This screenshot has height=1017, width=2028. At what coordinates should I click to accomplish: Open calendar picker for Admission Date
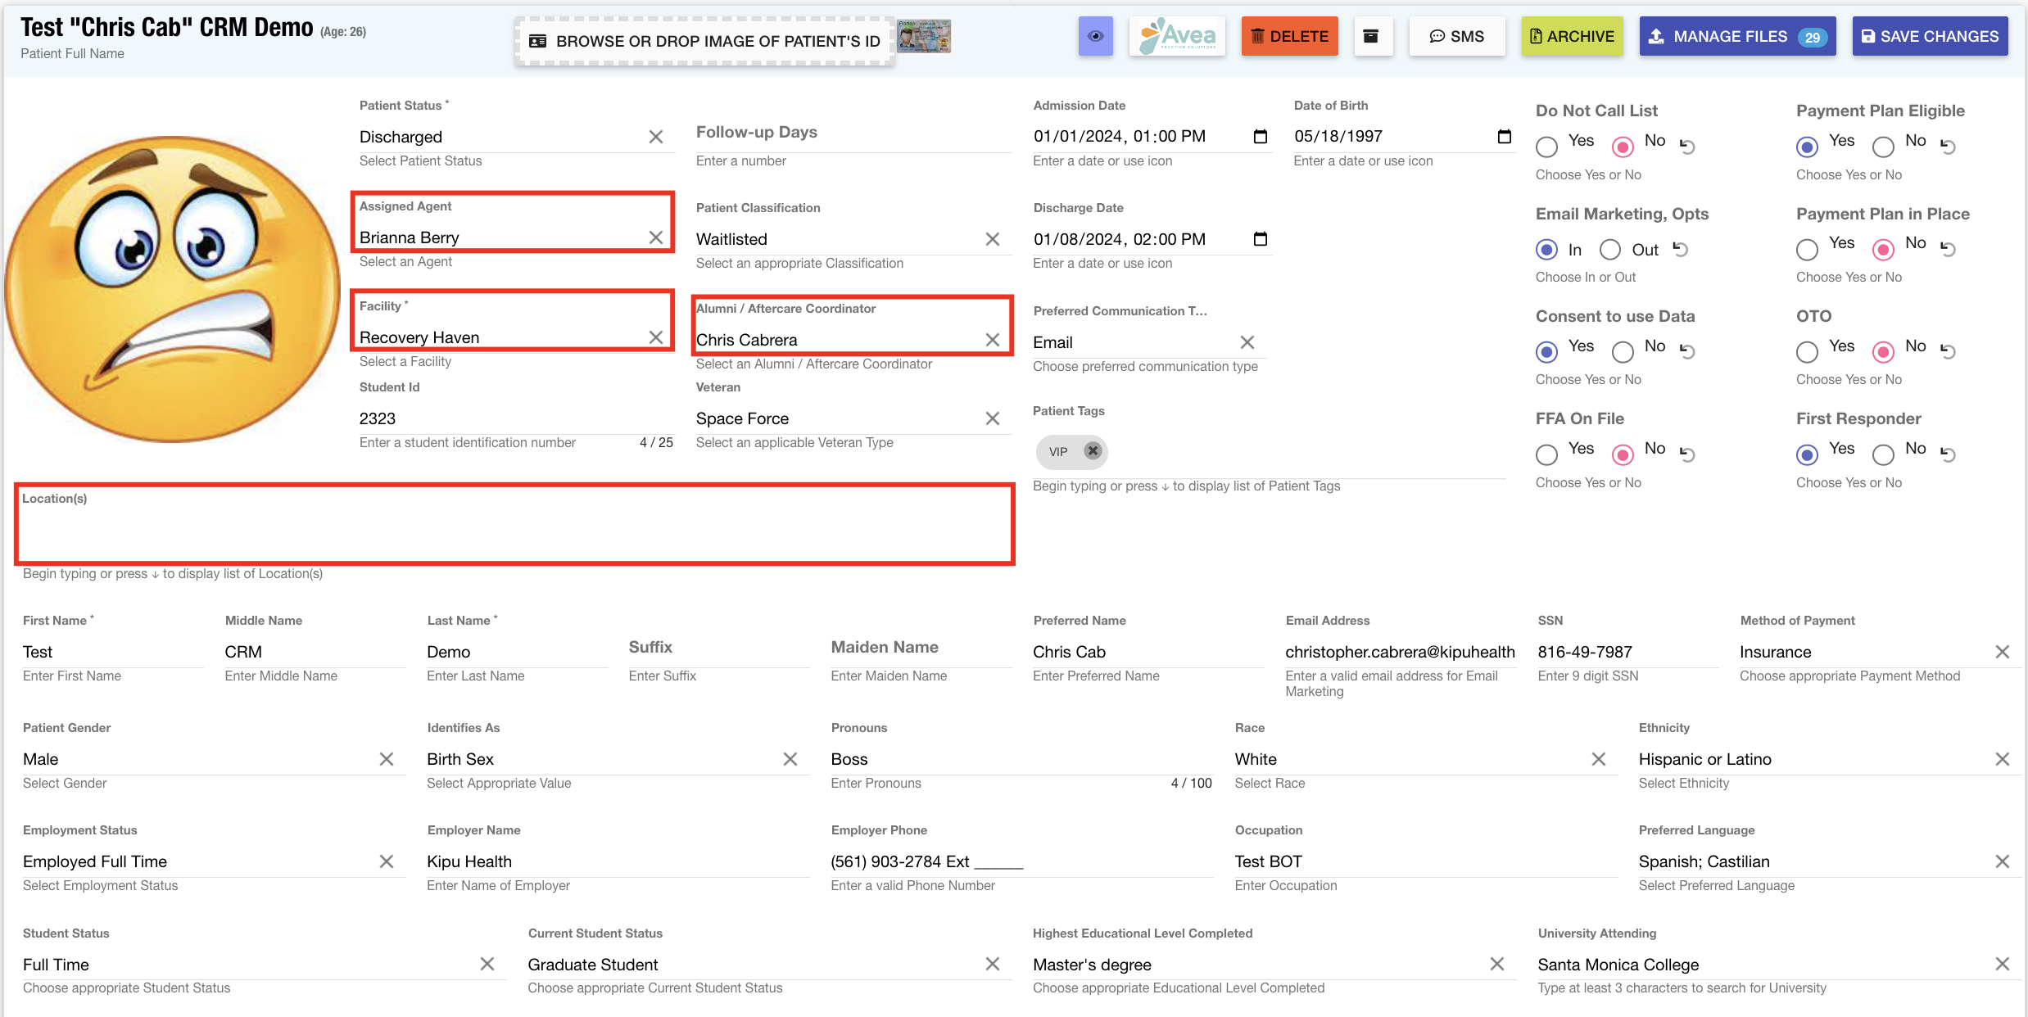[x=1261, y=137]
